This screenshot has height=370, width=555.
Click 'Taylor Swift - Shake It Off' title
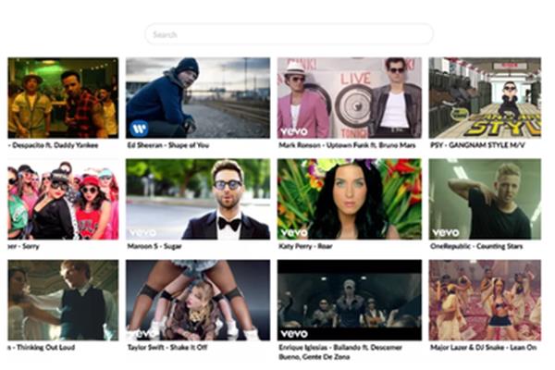point(167,348)
